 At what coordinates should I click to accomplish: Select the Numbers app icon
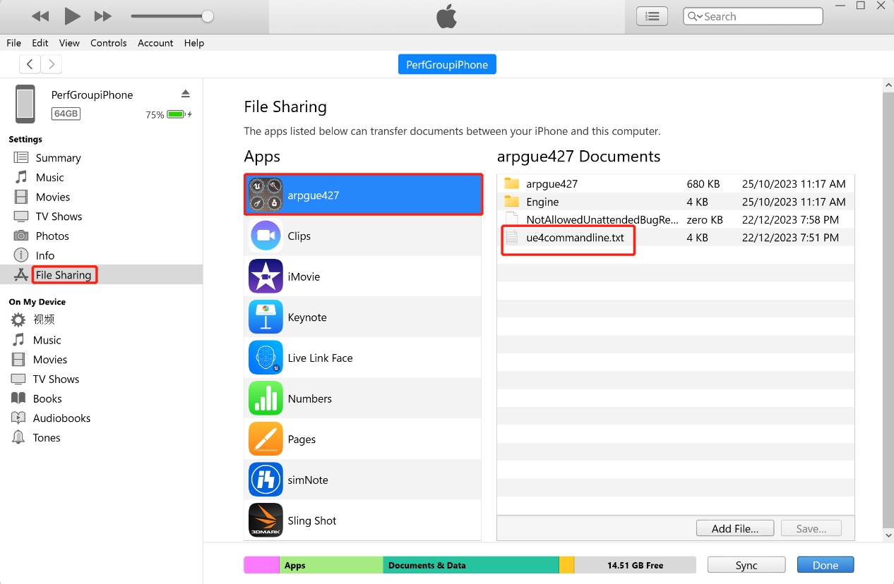(x=266, y=399)
